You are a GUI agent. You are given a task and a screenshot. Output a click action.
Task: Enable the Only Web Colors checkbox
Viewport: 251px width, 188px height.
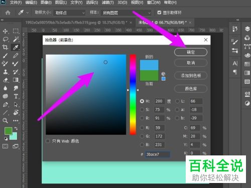48,141
